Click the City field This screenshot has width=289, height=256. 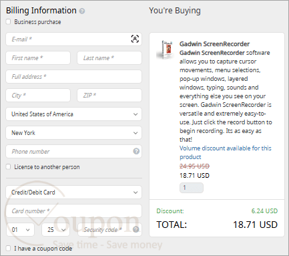coord(38,96)
